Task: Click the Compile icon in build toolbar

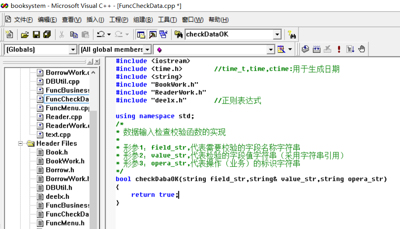Action: [306, 49]
